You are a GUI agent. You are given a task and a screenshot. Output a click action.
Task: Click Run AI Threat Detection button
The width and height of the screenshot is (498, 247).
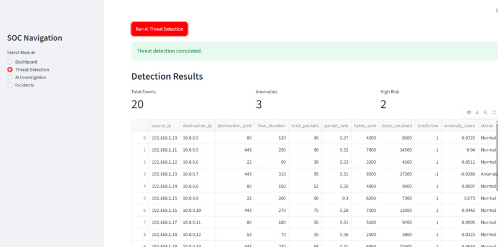(x=159, y=29)
